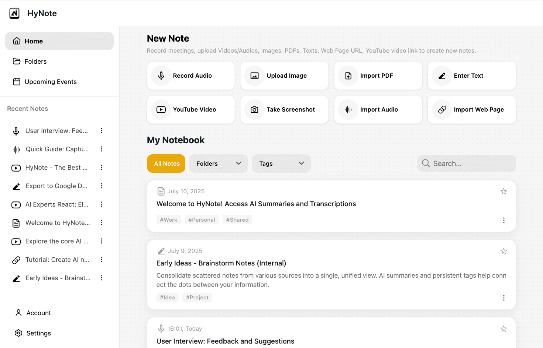Image resolution: width=543 pixels, height=348 pixels.
Task: Click the HyNote logo icon
Action: click(x=14, y=13)
